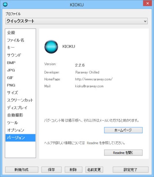154x177 pixels.
Task: Open the サイズ settings category
Action: [20, 93]
